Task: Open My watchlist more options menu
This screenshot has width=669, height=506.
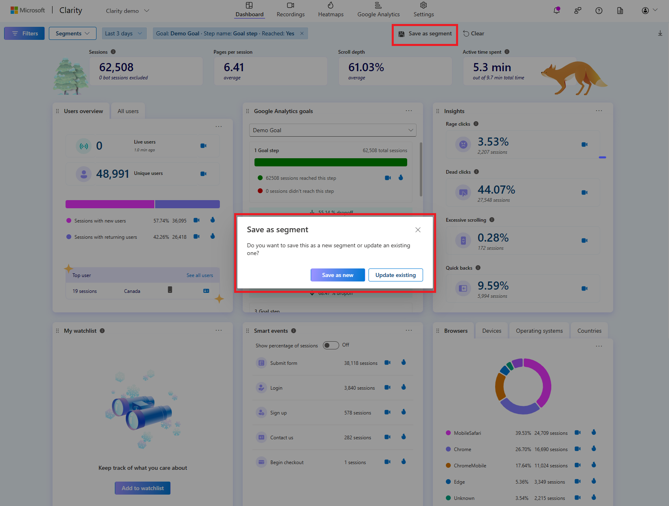Action: point(219,330)
